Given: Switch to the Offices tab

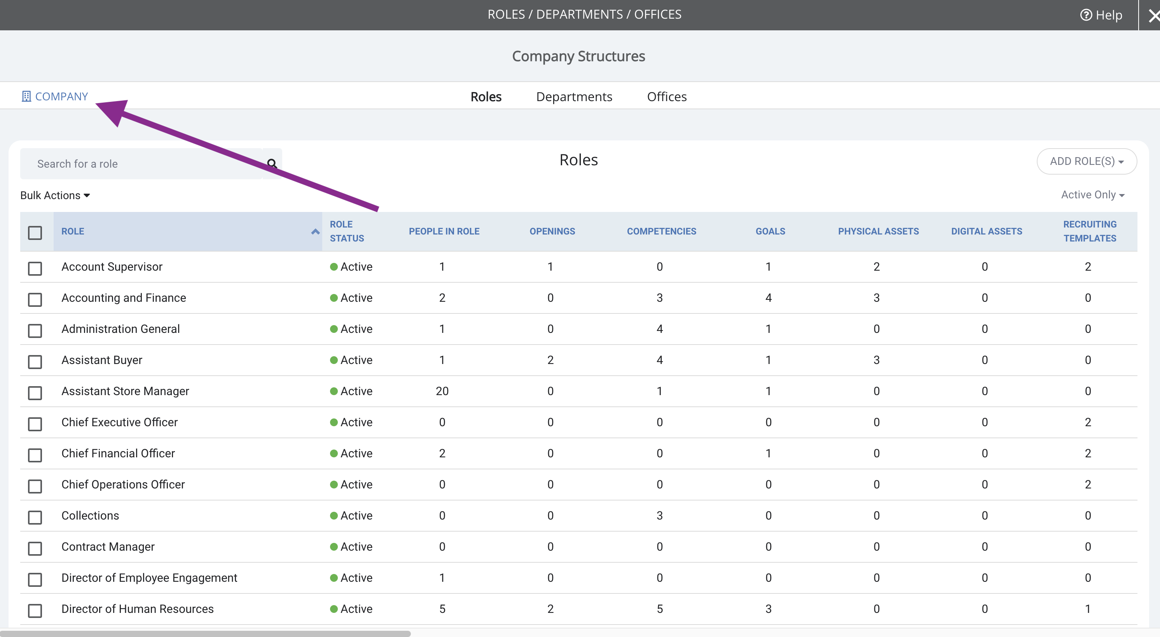Looking at the screenshot, I should pos(666,96).
